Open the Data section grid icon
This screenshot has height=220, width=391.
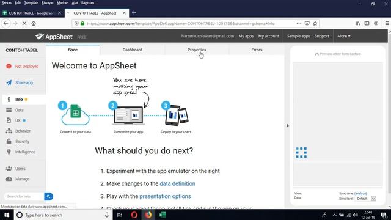(x=9, y=110)
